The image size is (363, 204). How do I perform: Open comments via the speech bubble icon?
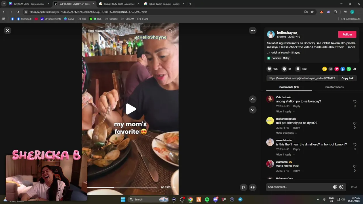pyautogui.click(x=284, y=69)
